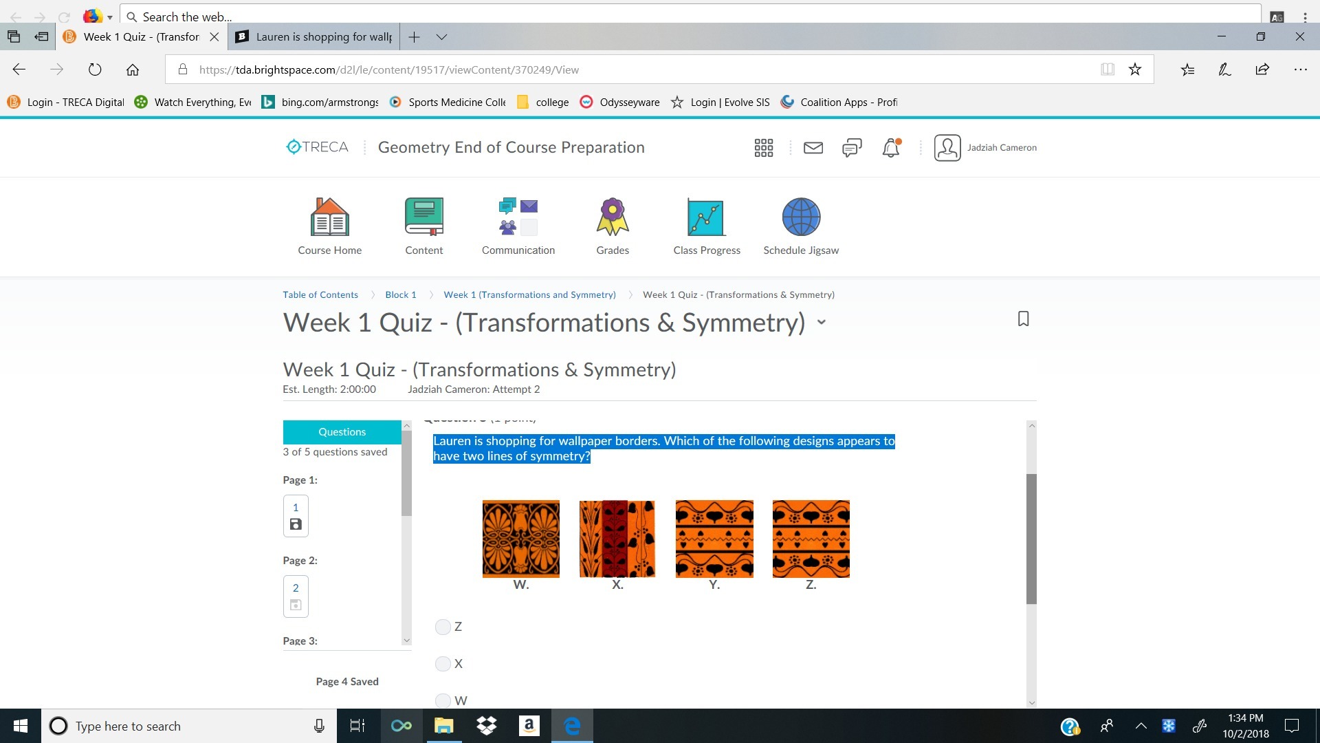1320x743 pixels.
Task: Click the bookmark icon beside quiz title
Action: point(1023,319)
